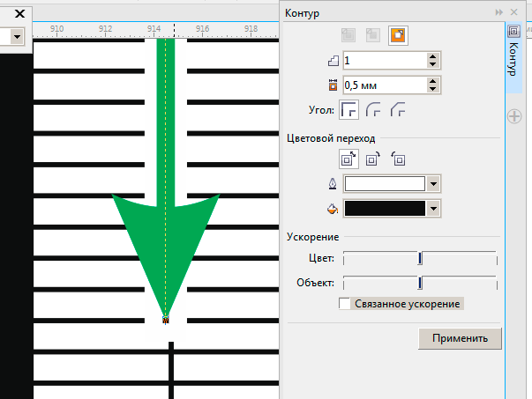Screen dimensions: 532x399
Task: Click the fill bucket color icon
Action: pos(333,209)
